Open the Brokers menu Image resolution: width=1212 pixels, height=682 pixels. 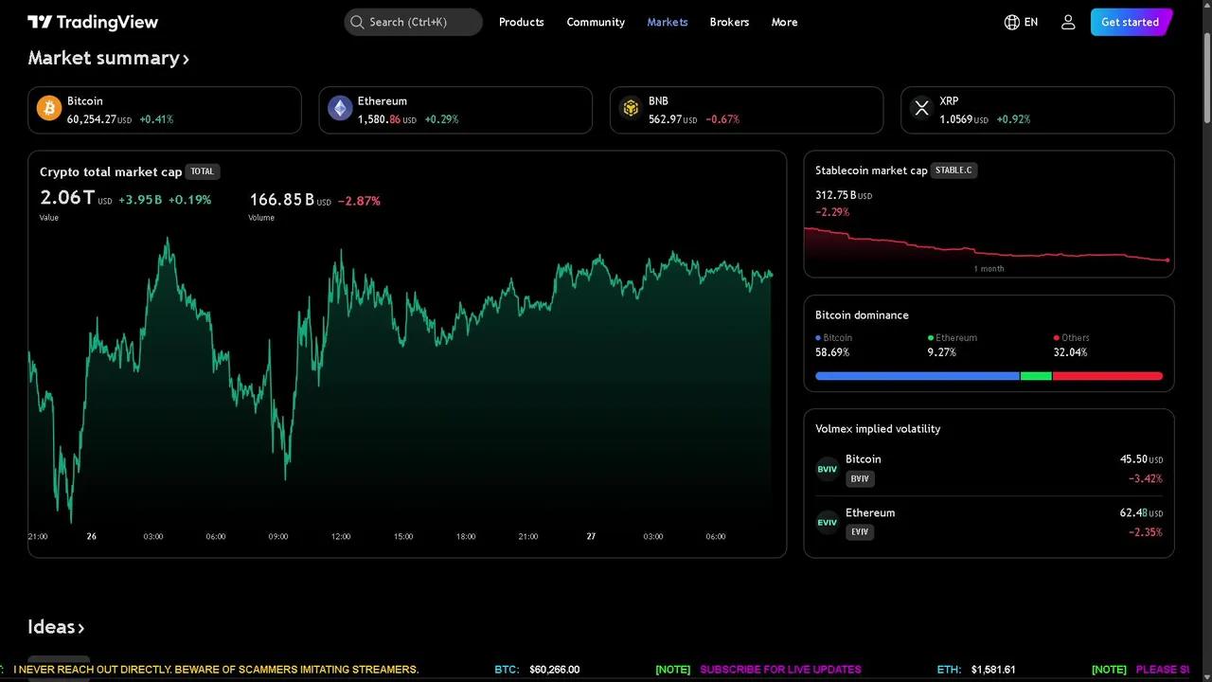pyautogui.click(x=729, y=22)
